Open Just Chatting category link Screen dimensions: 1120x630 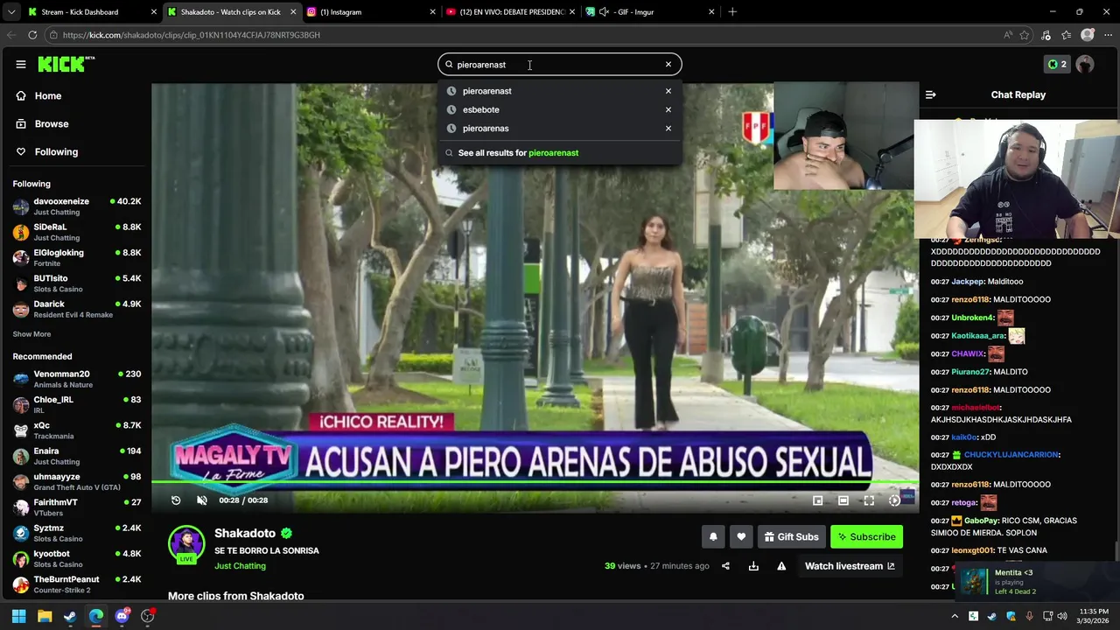240,566
